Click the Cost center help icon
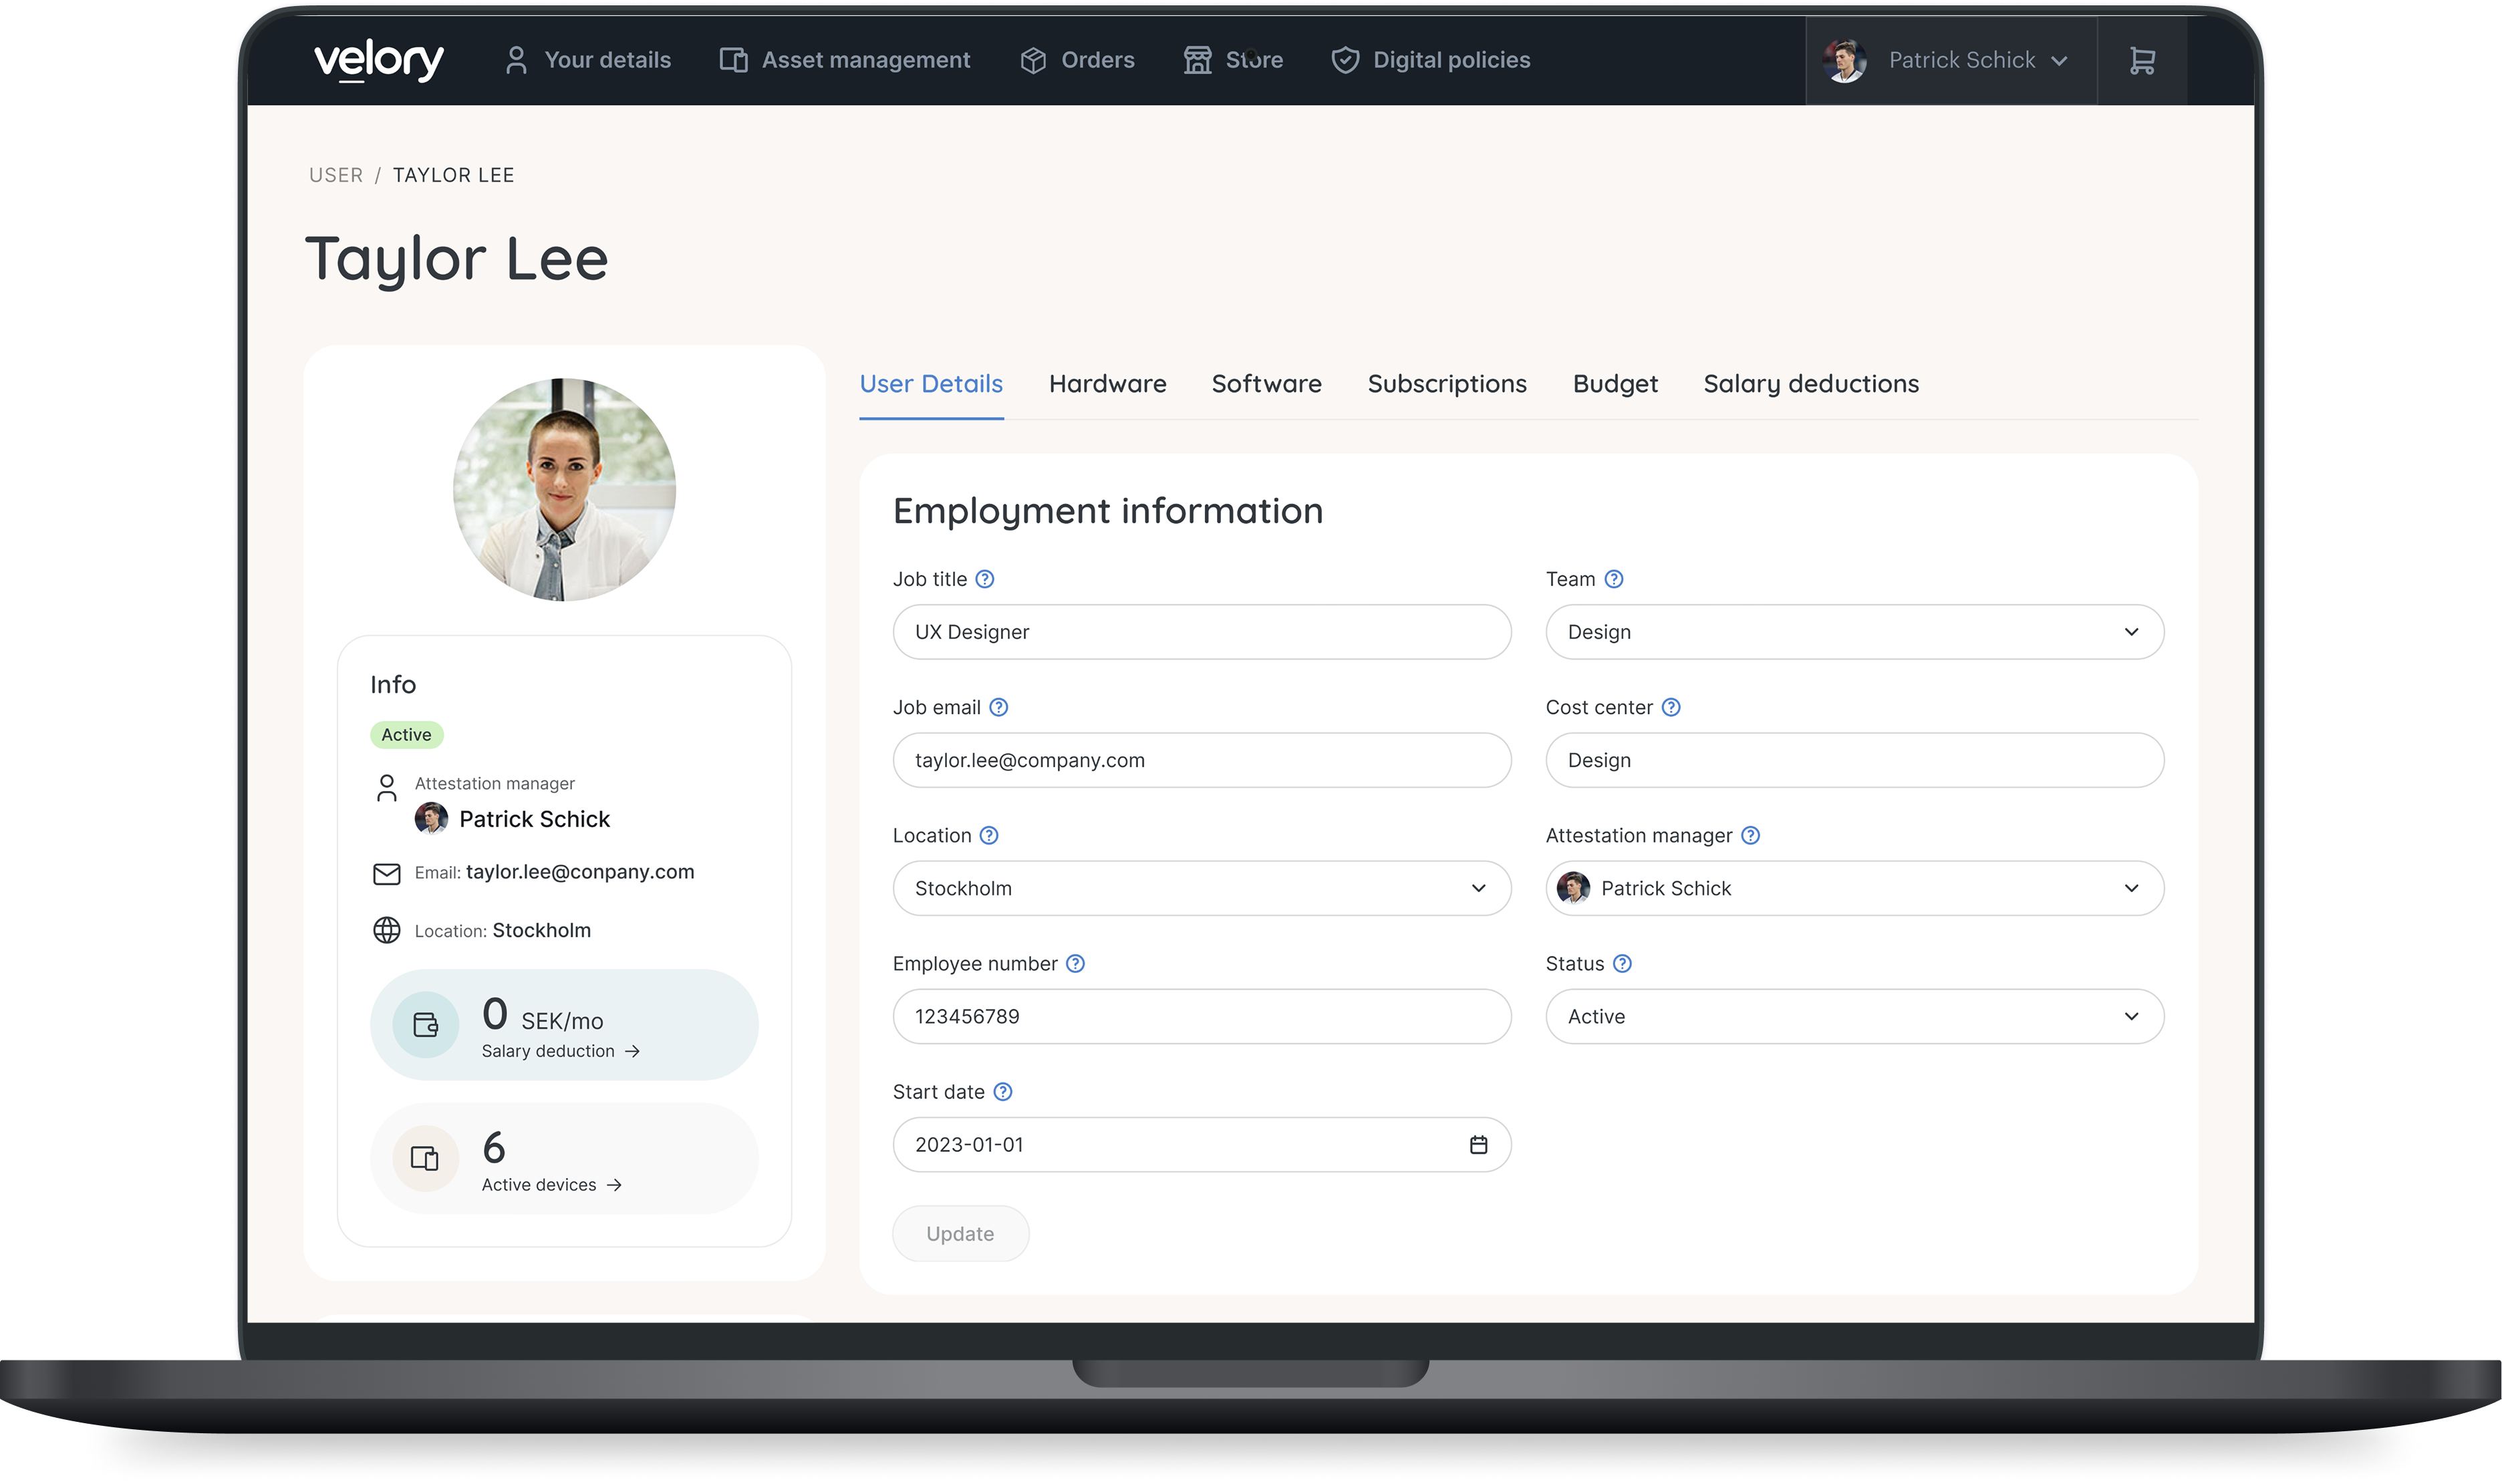Screen dimensions: 2502x1484 click(1671, 707)
